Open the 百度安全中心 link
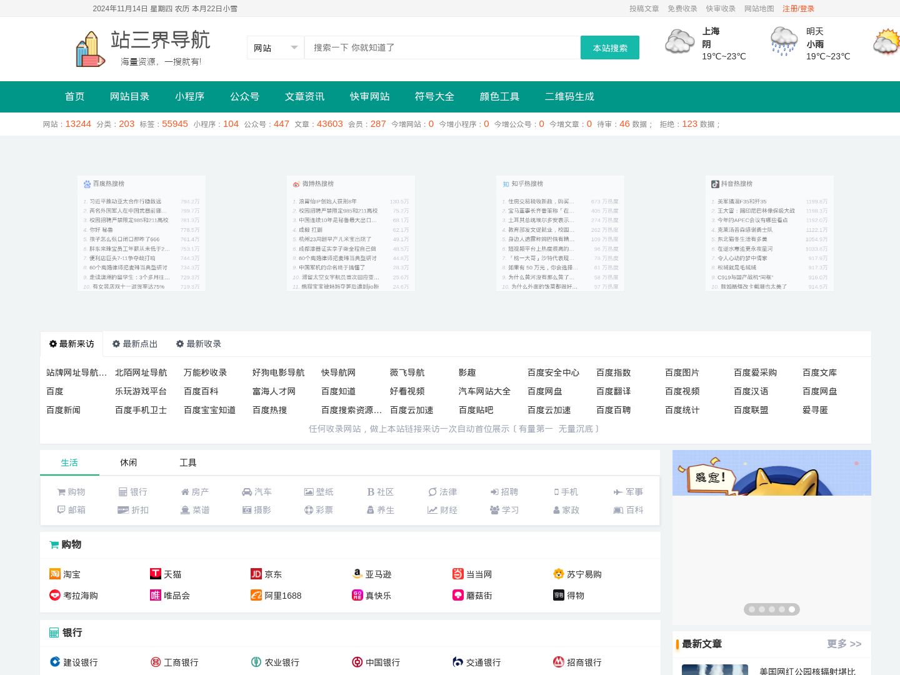The height and width of the screenshot is (675, 900). pos(554,372)
